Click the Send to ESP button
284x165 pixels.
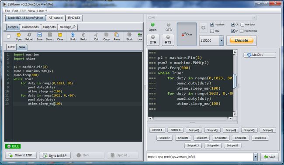[55, 155]
